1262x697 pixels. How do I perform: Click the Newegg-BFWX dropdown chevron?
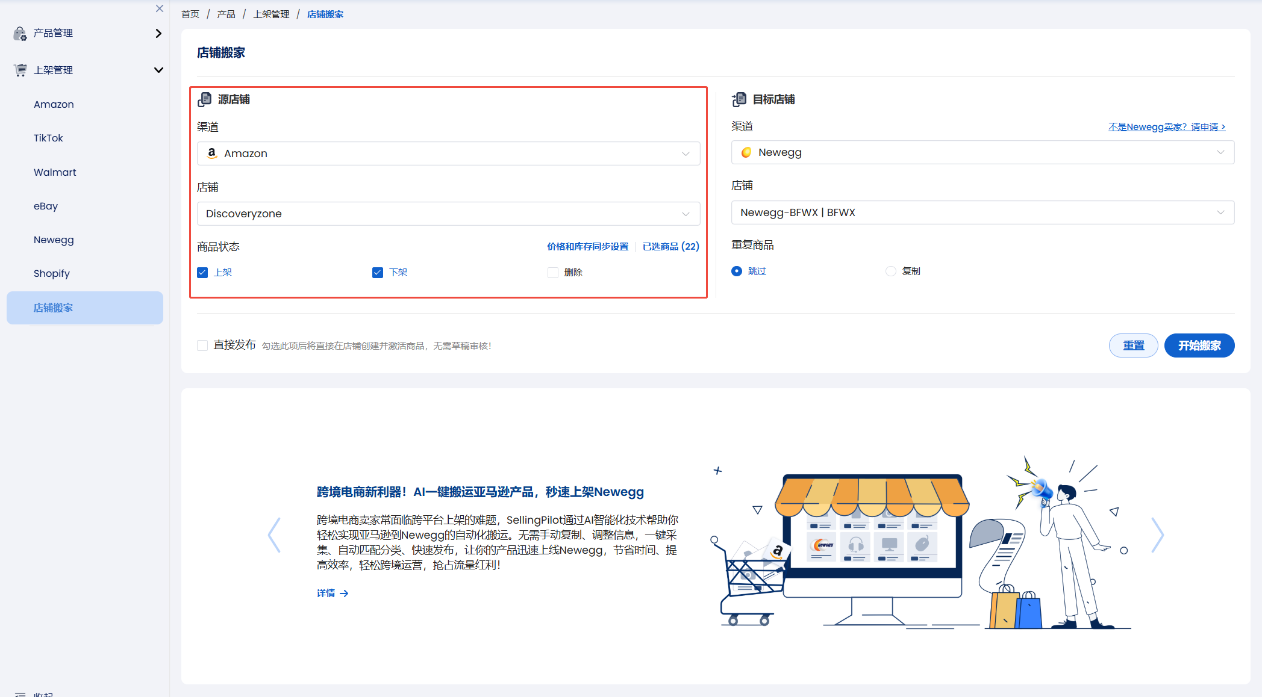point(1220,212)
